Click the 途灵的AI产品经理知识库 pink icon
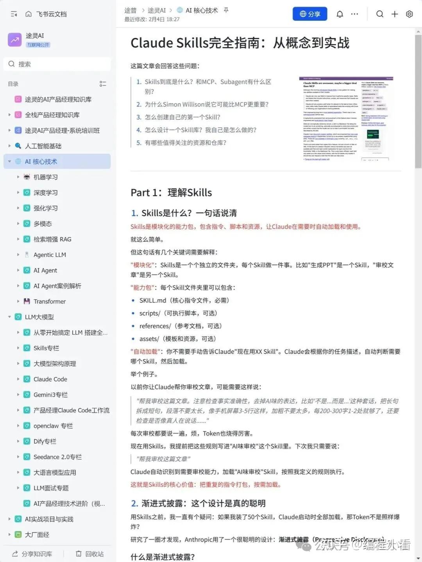This screenshot has width=422, height=562. [x=18, y=99]
